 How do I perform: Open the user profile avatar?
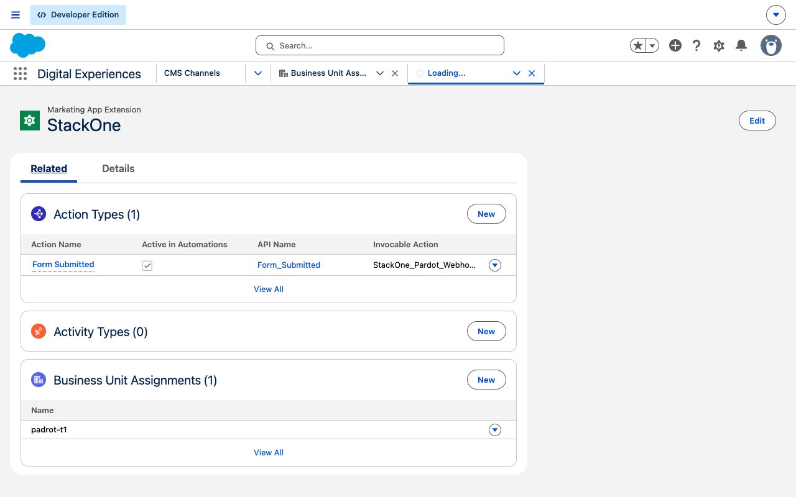click(771, 45)
